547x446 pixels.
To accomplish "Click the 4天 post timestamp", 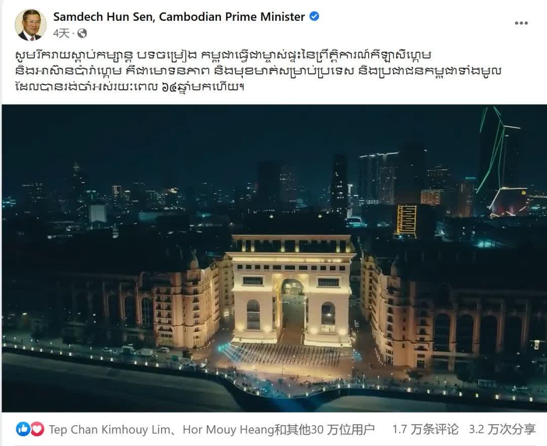I will click(61, 33).
